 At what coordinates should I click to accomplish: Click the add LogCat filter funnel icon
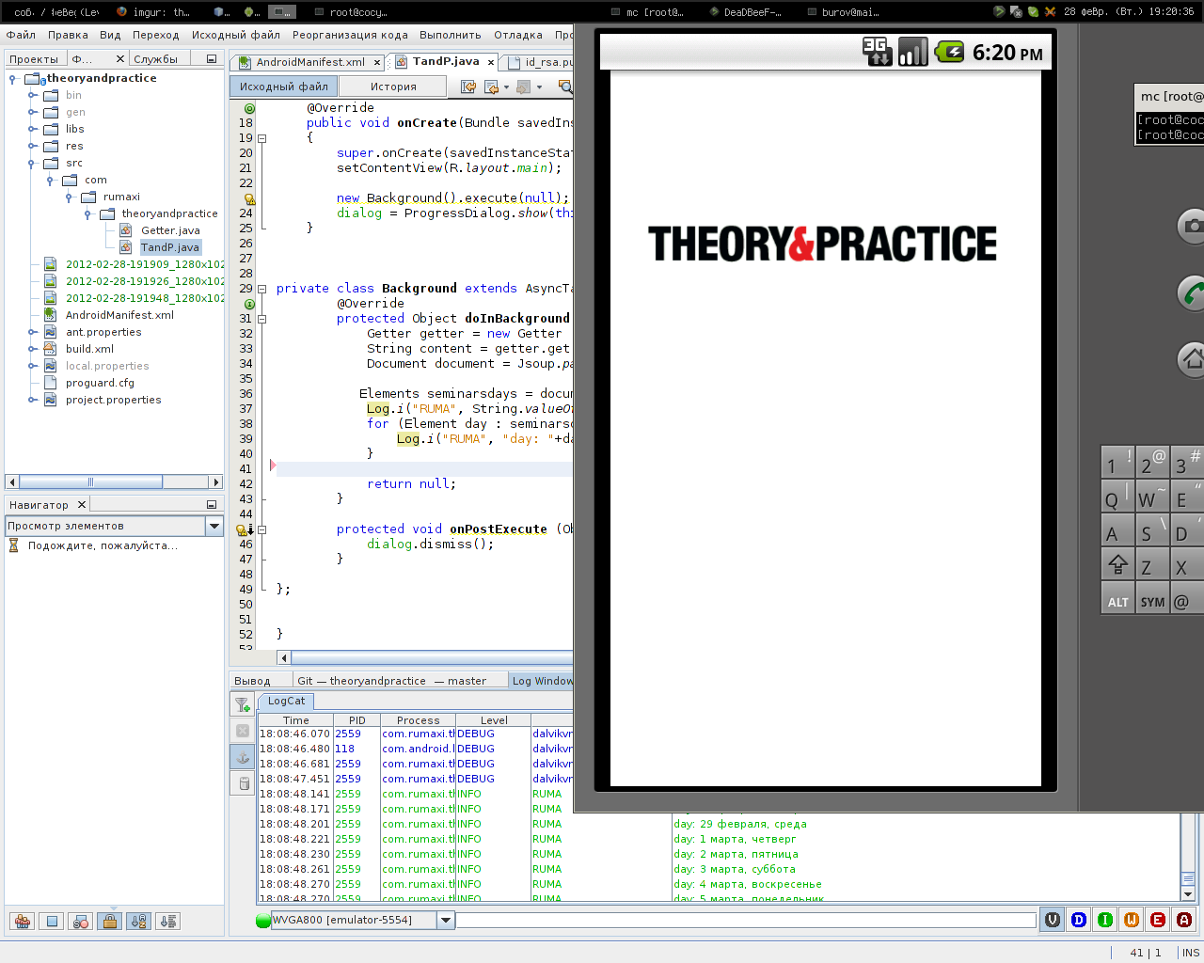(x=242, y=703)
